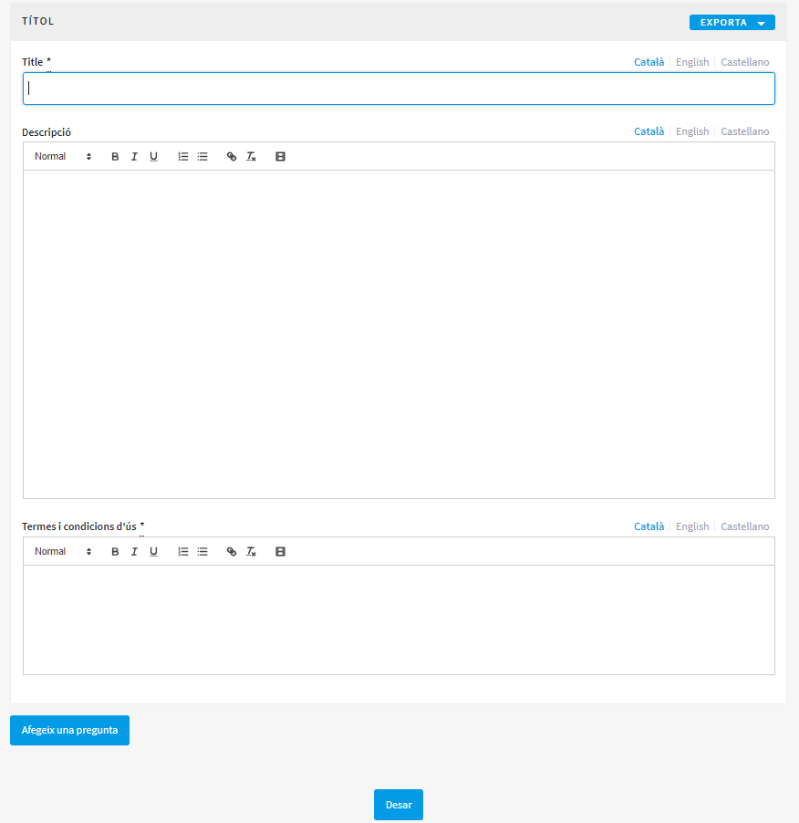
Task: Underline text using the Descripció toolbar
Action: [x=153, y=156]
